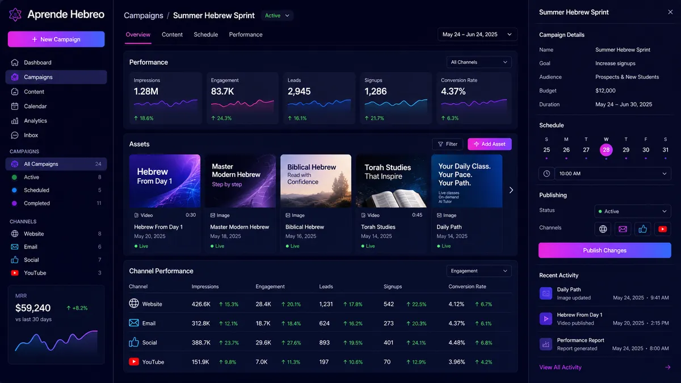Open the Inbox sidebar item
The width and height of the screenshot is (681, 383).
pyautogui.click(x=56, y=135)
